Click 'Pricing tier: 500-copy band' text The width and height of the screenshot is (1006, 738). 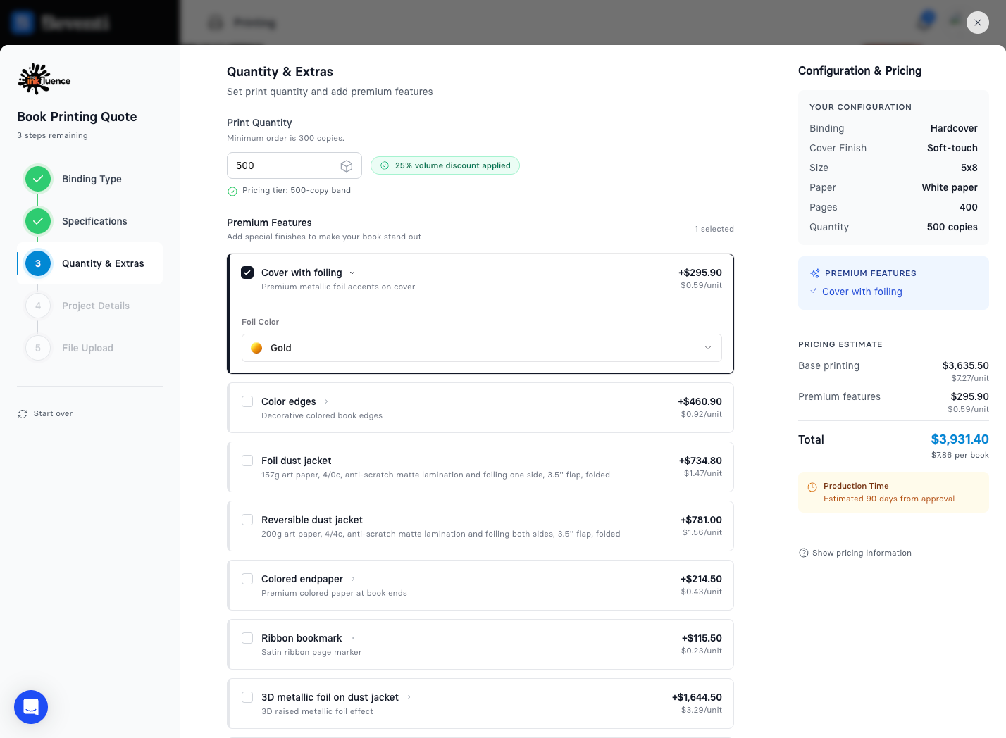pos(297,190)
